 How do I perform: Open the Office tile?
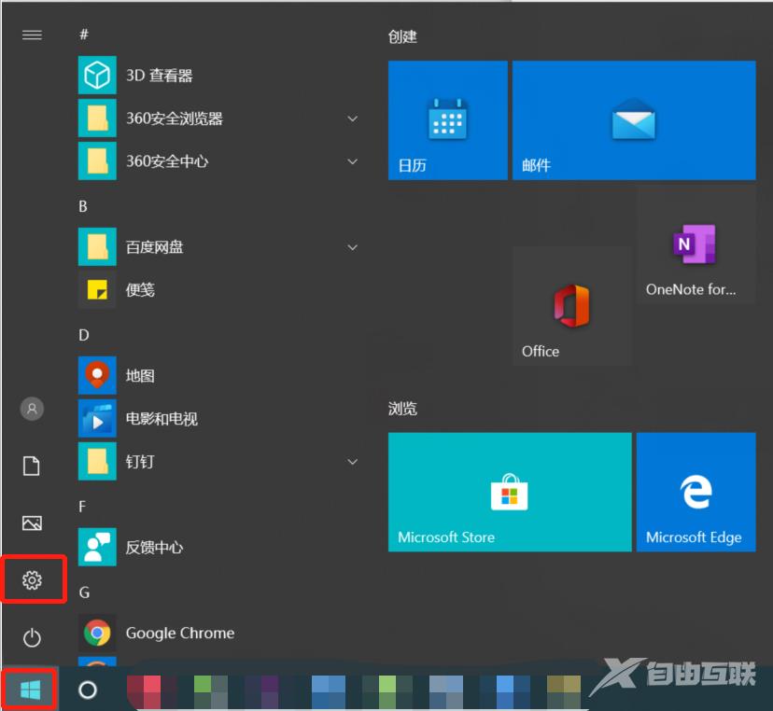pyautogui.click(x=572, y=306)
